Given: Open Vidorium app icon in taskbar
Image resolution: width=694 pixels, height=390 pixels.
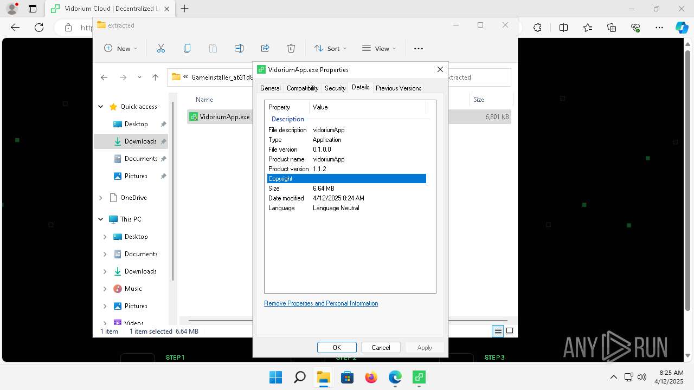Looking at the screenshot, I should click(x=419, y=377).
